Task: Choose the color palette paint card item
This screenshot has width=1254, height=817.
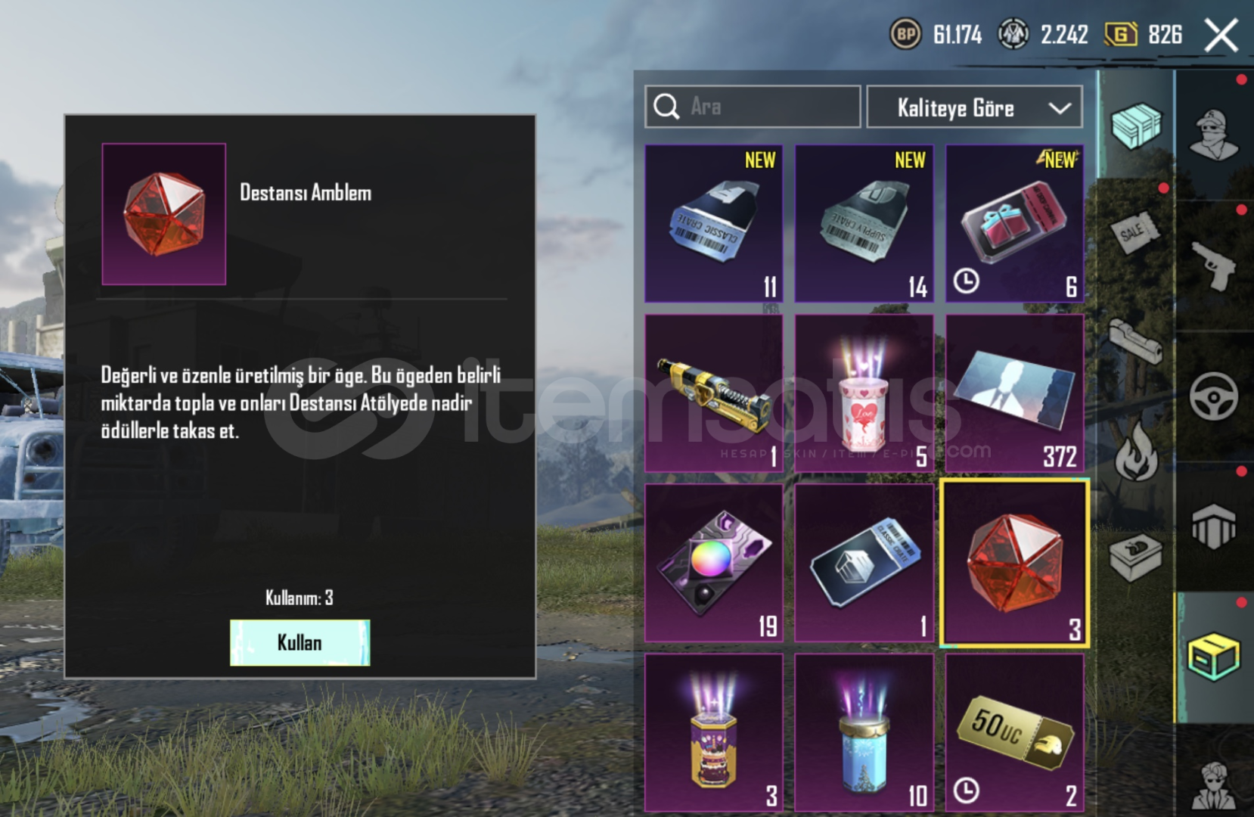Action: (713, 563)
